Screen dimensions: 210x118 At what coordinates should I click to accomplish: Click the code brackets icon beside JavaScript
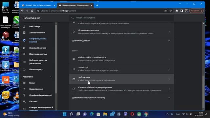pos(74,69)
